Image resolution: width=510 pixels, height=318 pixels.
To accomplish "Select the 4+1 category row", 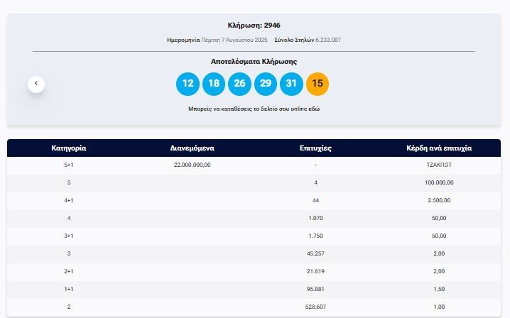I will pyautogui.click(x=69, y=201).
